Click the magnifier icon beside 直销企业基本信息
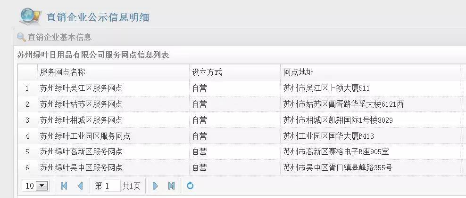The width and height of the screenshot is (466, 198). pyautogui.click(x=21, y=37)
